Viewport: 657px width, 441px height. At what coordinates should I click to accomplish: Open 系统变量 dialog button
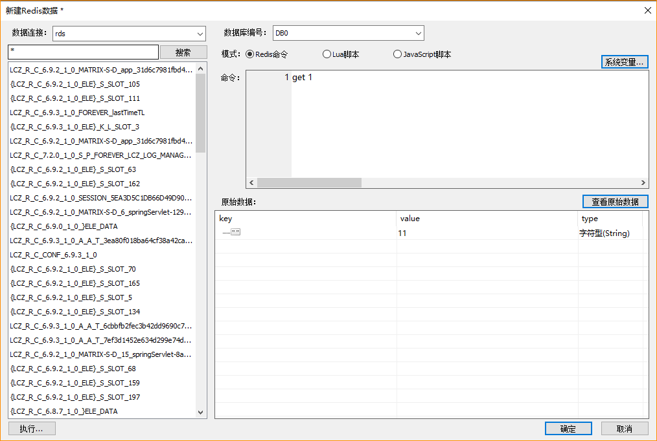pyautogui.click(x=624, y=62)
